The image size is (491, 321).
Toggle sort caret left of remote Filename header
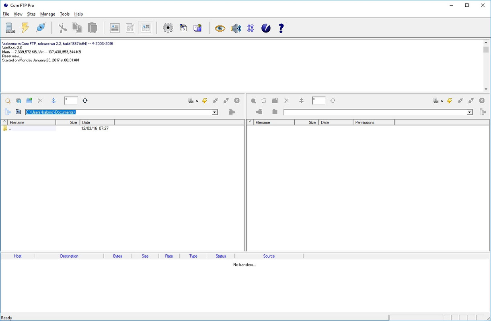[250, 122]
